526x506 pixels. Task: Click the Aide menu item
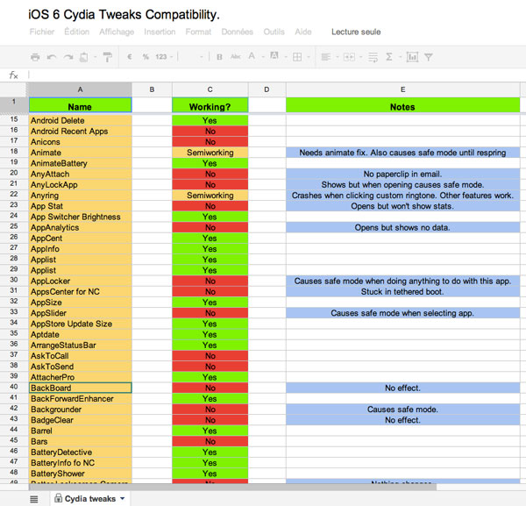(302, 32)
